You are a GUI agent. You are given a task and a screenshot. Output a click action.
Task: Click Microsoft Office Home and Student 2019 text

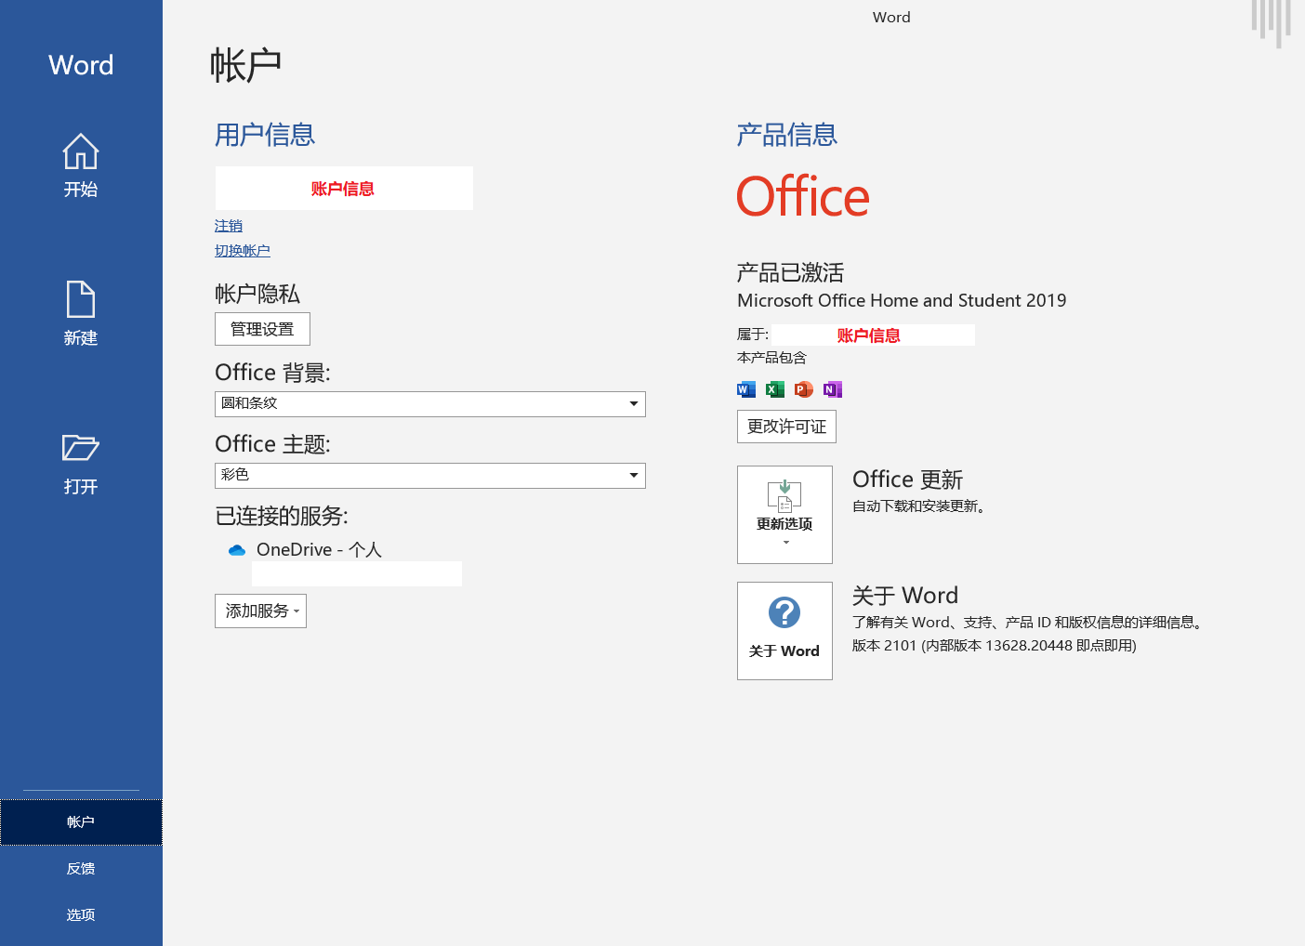(x=902, y=301)
